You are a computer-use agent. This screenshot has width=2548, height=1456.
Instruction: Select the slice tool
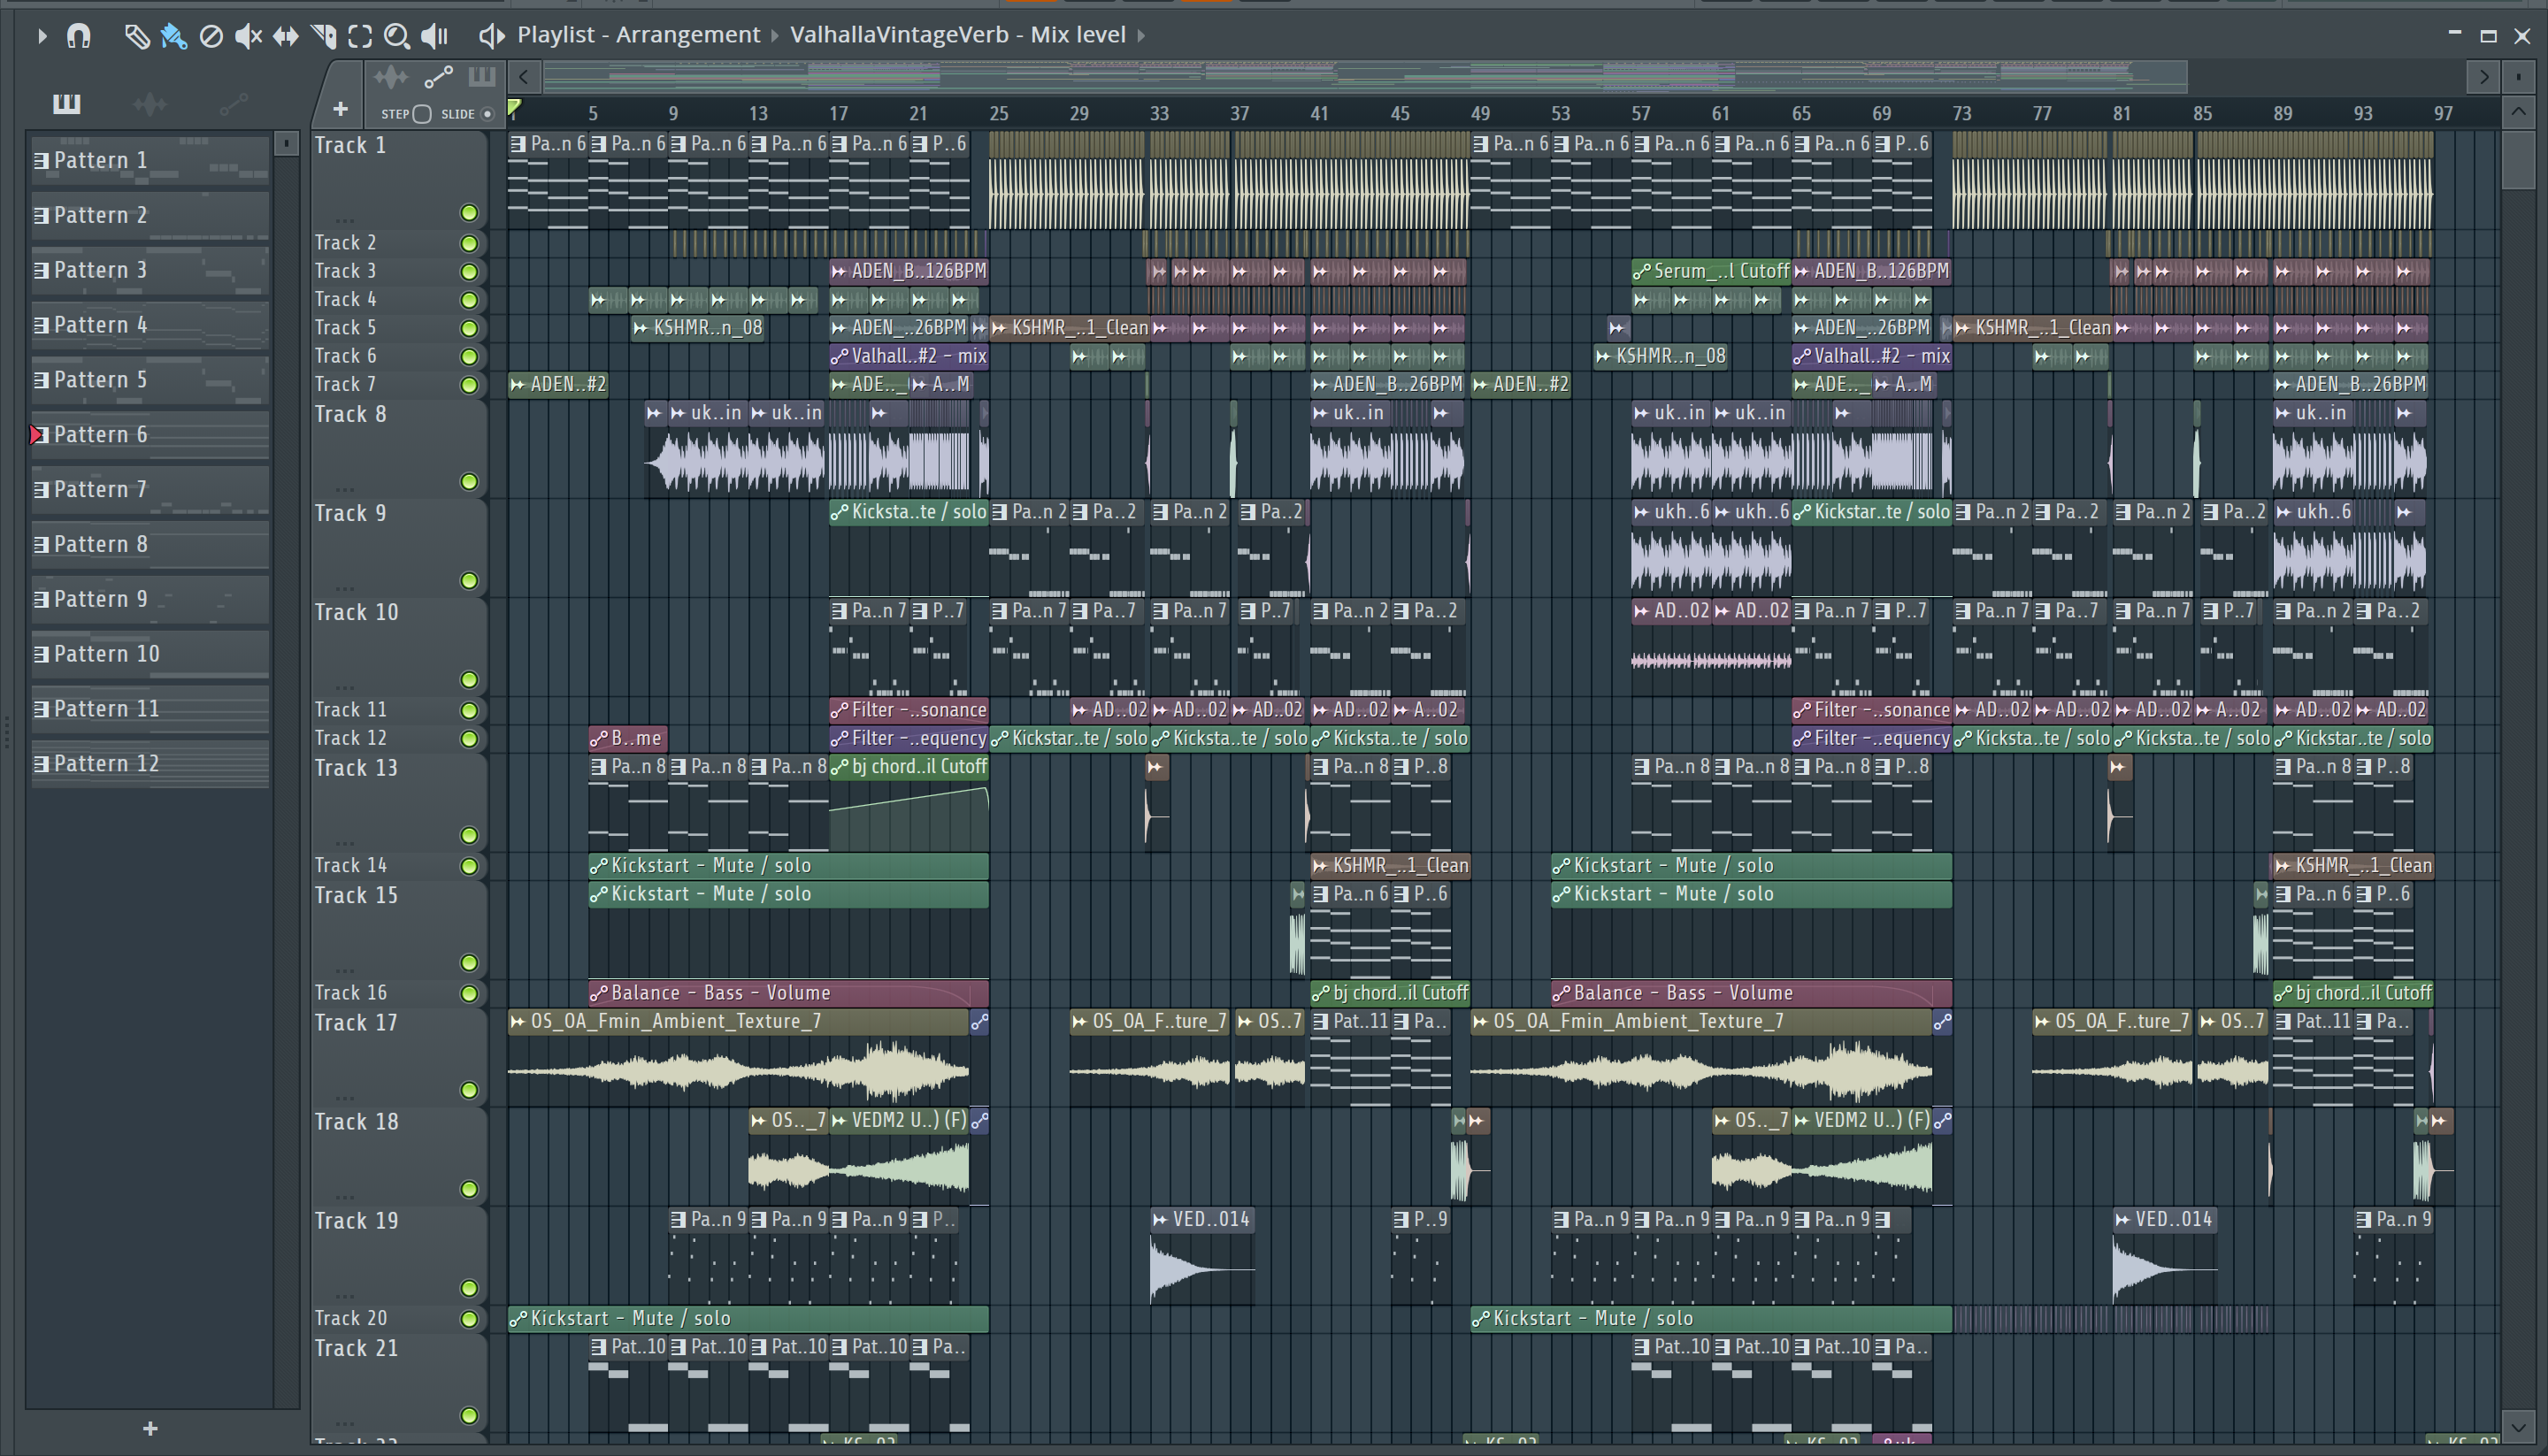click(x=323, y=36)
